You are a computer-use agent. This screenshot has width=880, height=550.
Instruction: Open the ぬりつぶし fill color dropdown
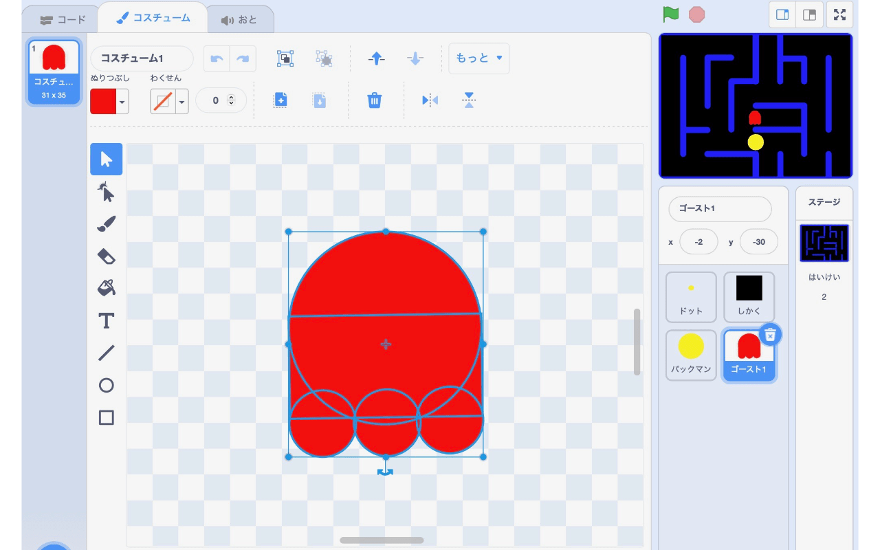tap(122, 102)
